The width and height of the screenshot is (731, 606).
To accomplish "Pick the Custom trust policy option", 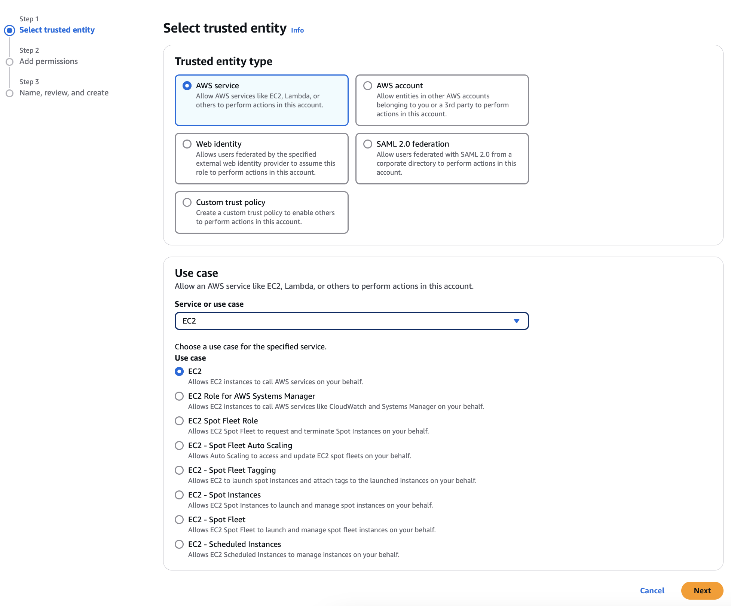I will pyautogui.click(x=261, y=212).
